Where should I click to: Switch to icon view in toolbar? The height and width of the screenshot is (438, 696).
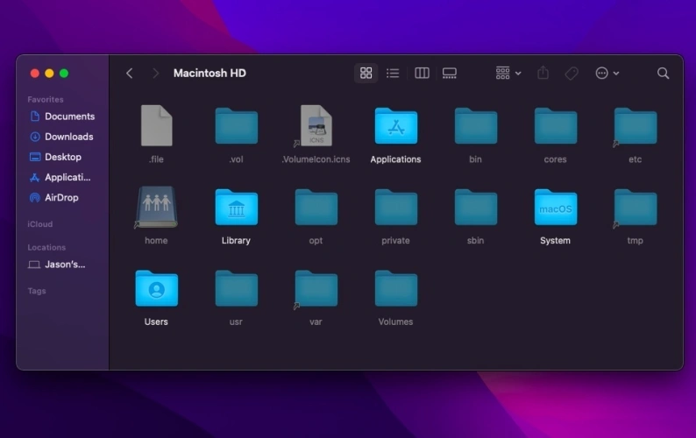(366, 74)
